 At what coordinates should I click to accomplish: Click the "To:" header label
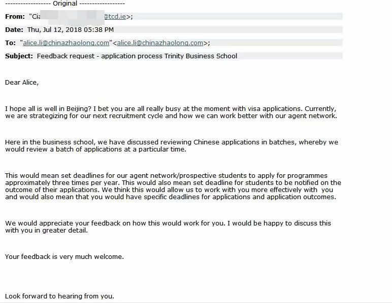[x=10, y=43]
